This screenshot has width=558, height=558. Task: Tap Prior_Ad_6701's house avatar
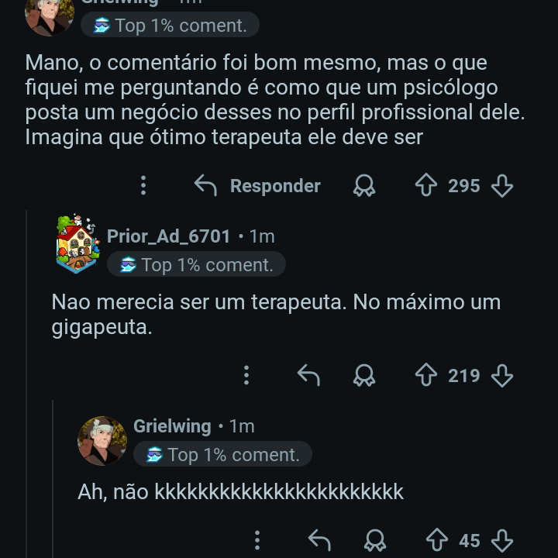coord(77,245)
